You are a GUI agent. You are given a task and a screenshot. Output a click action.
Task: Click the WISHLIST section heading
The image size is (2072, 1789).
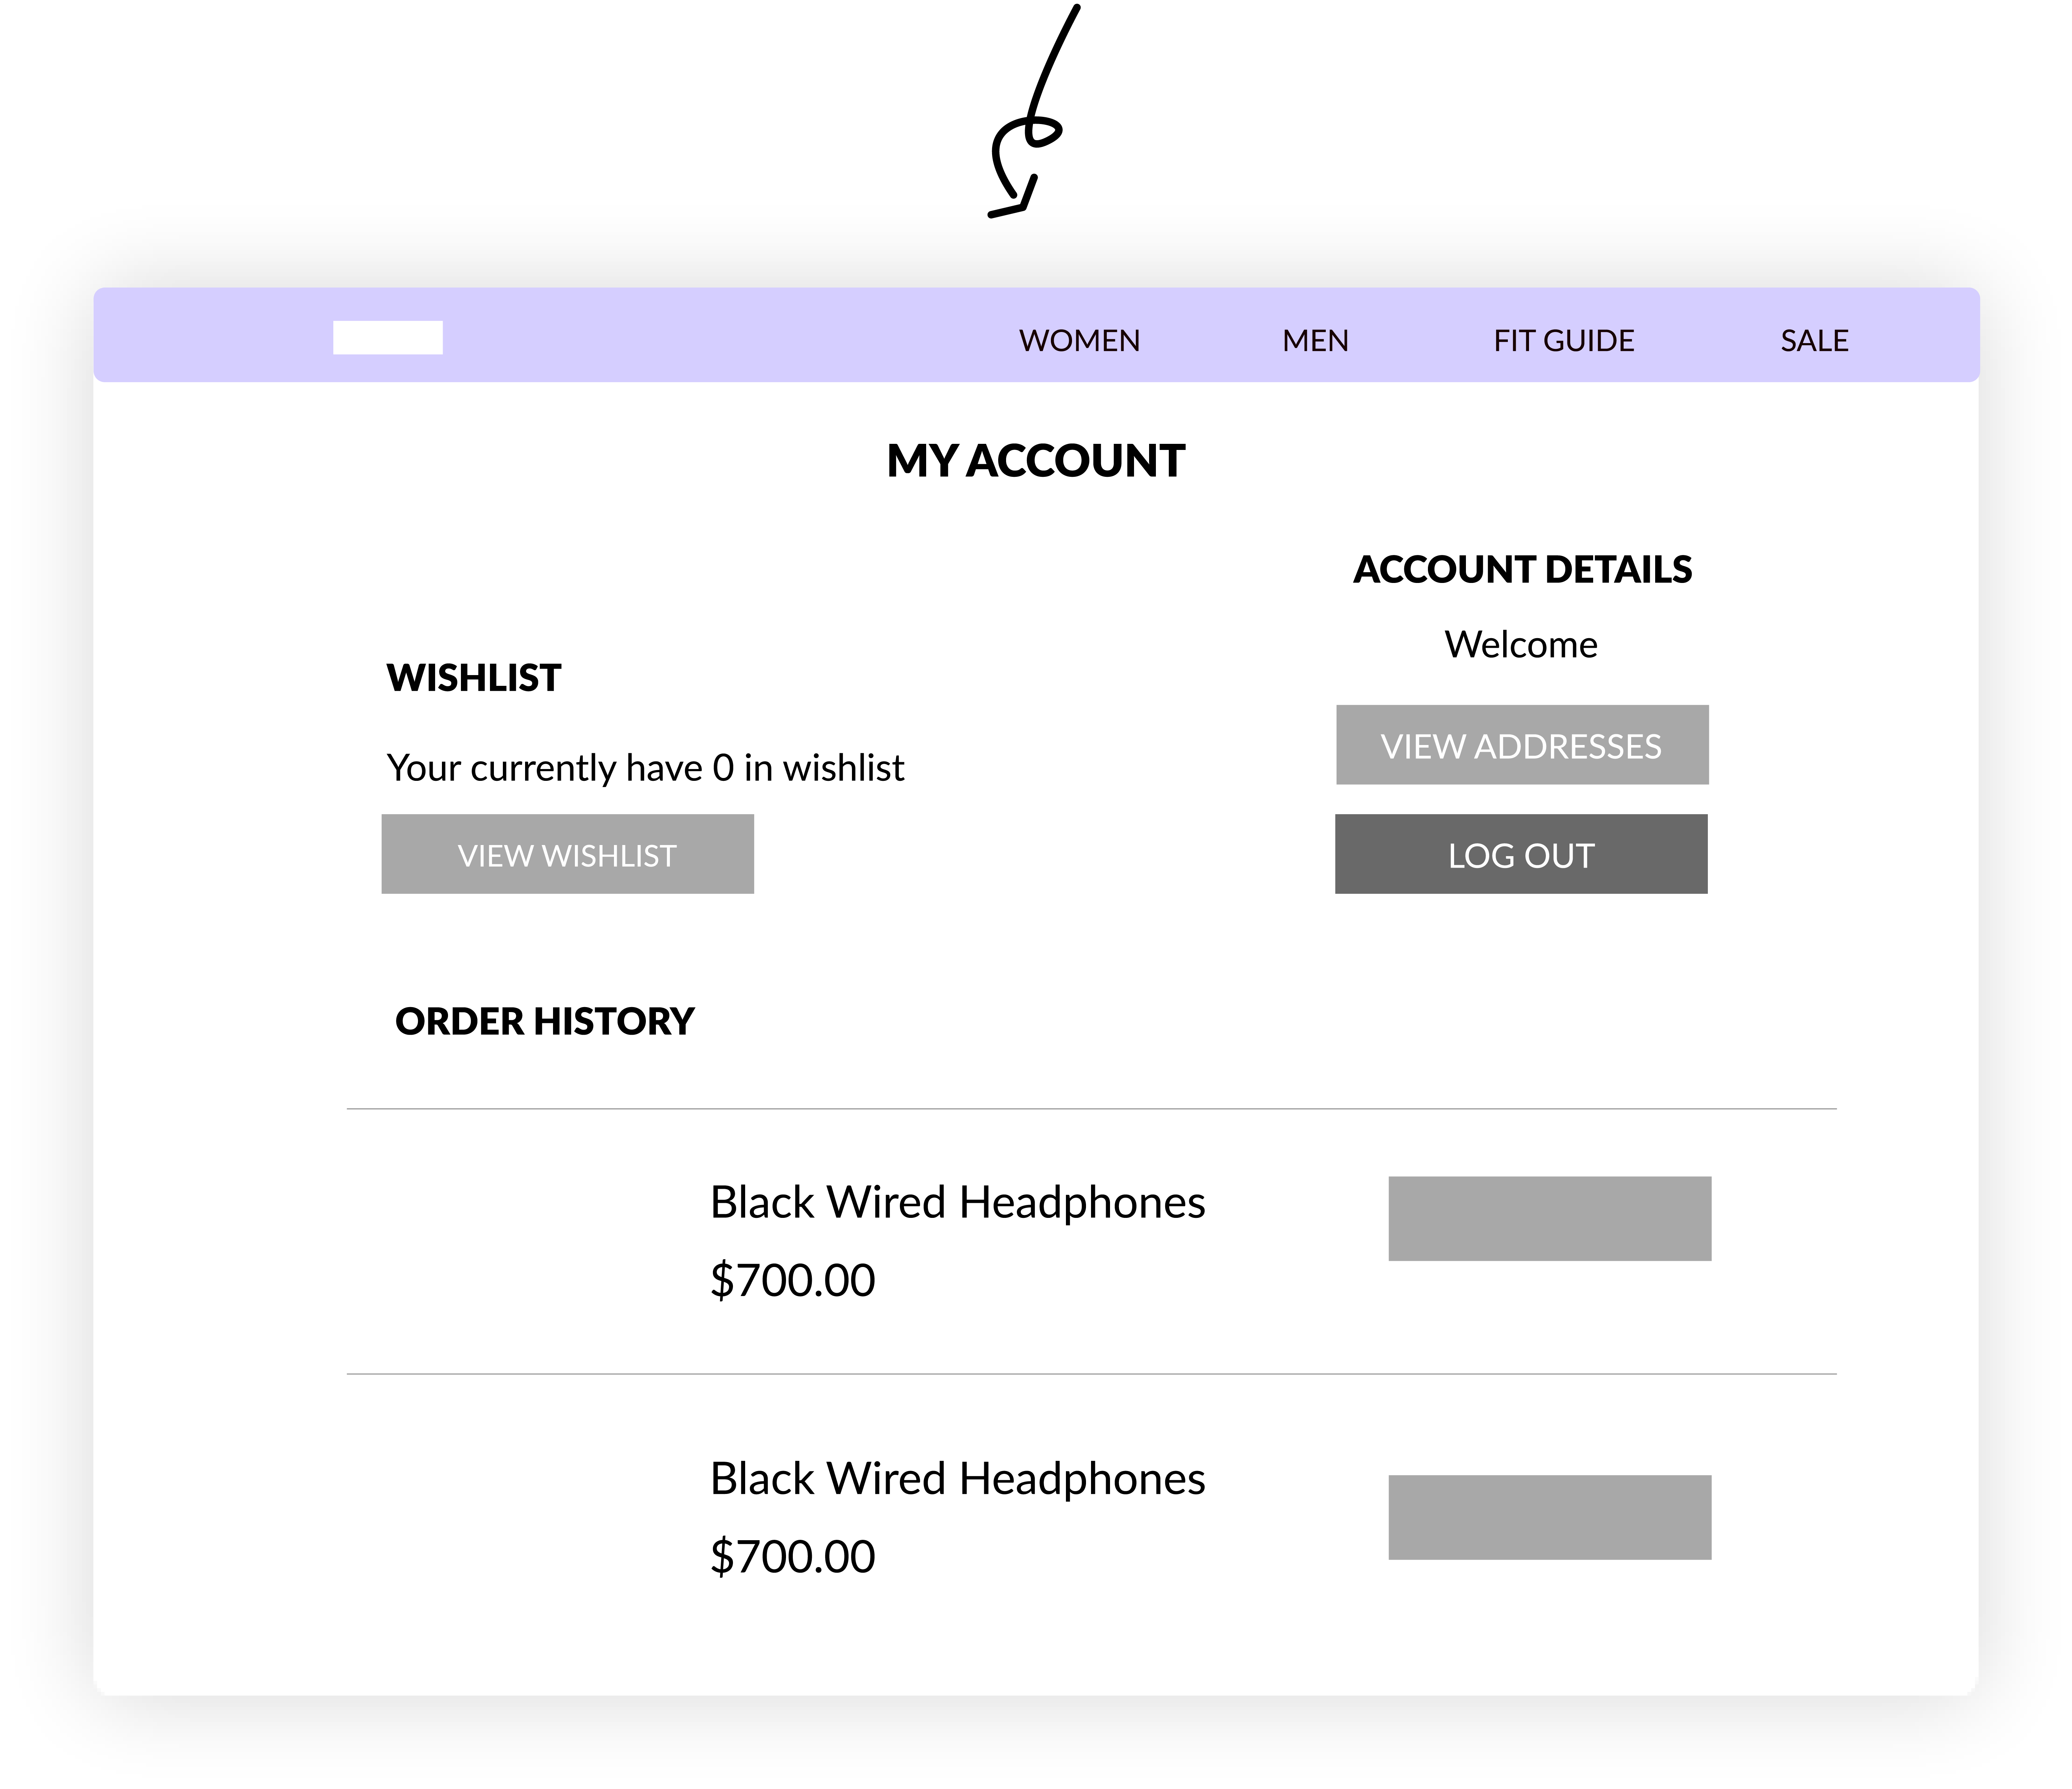point(473,678)
